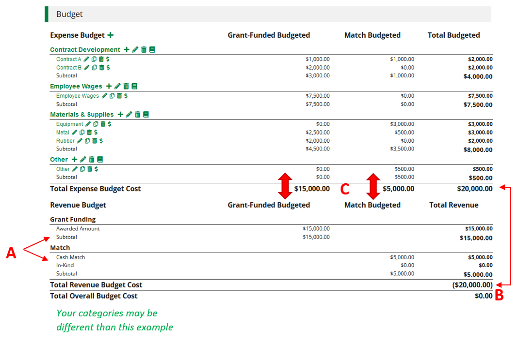Add item to the Other category
518x343 pixels.
(x=74, y=160)
